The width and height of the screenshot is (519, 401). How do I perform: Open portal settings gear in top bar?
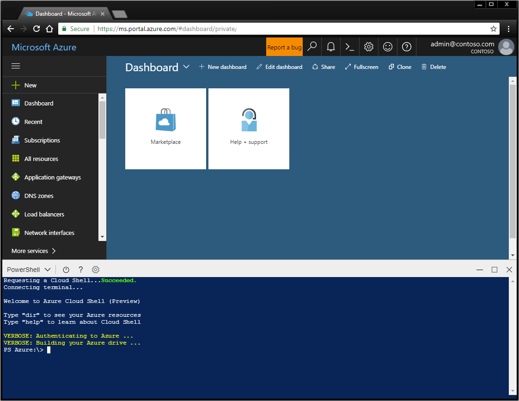tap(368, 46)
